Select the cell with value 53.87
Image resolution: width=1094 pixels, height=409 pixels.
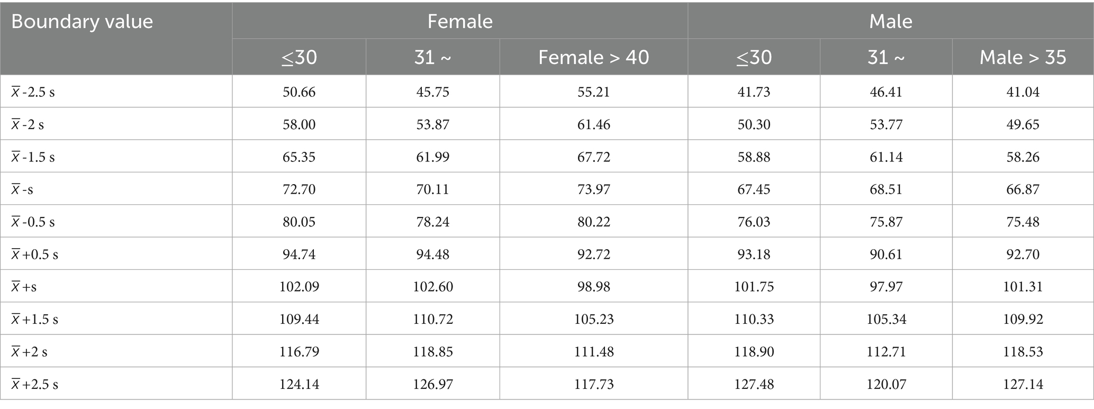(432, 124)
